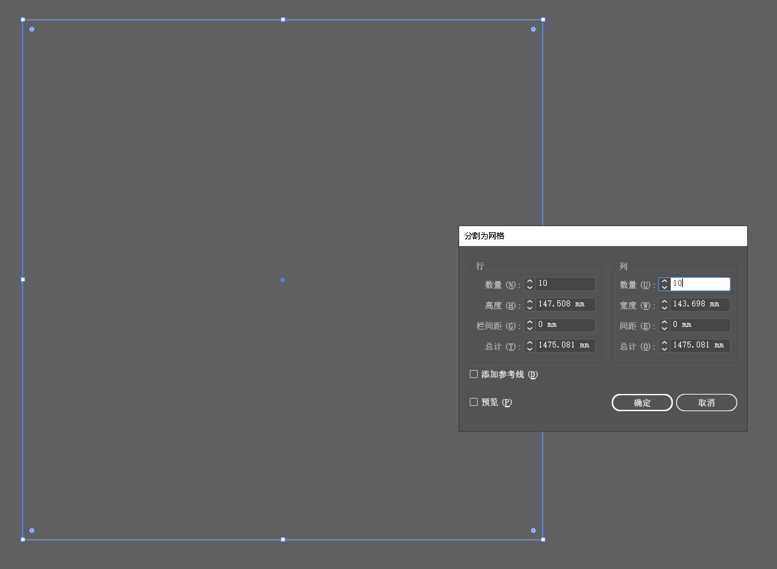Enable the 添加参考线 checkbox
The height and width of the screenshot is (569, 777).
474,375
